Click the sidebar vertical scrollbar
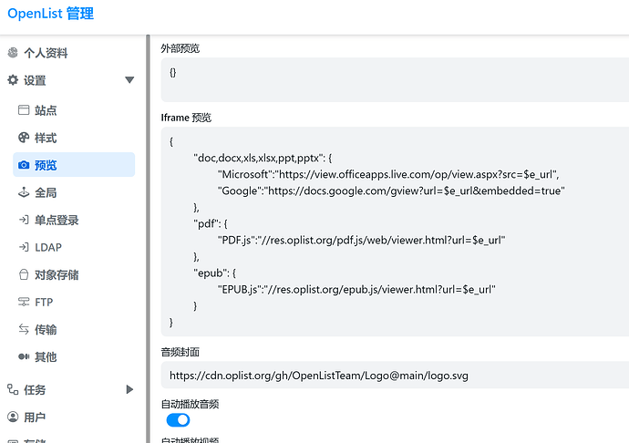This screenshot has width=629, height=443. (x=148, y=239)
